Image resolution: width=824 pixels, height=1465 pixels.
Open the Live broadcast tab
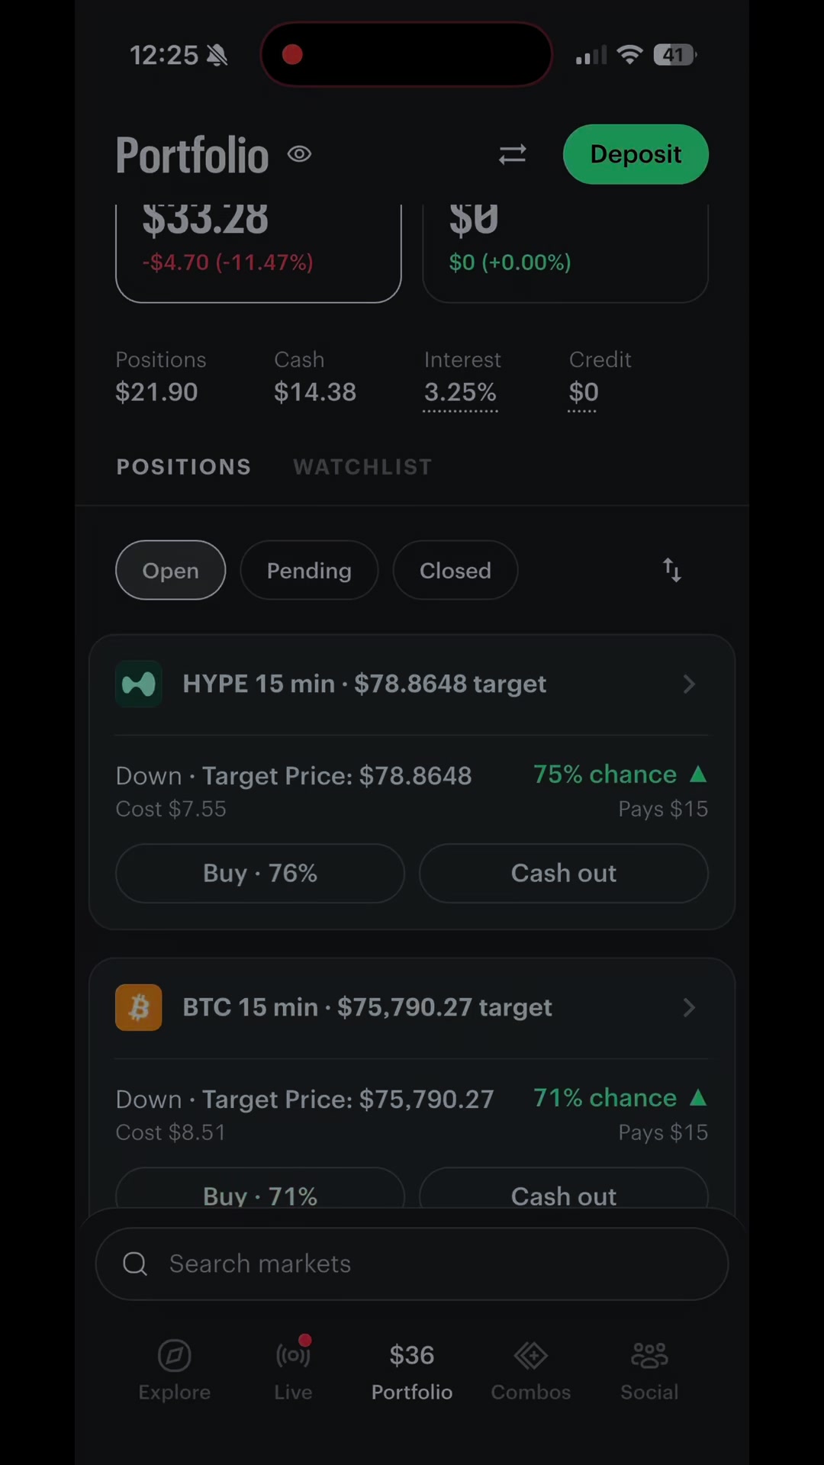click(293, 1371)
